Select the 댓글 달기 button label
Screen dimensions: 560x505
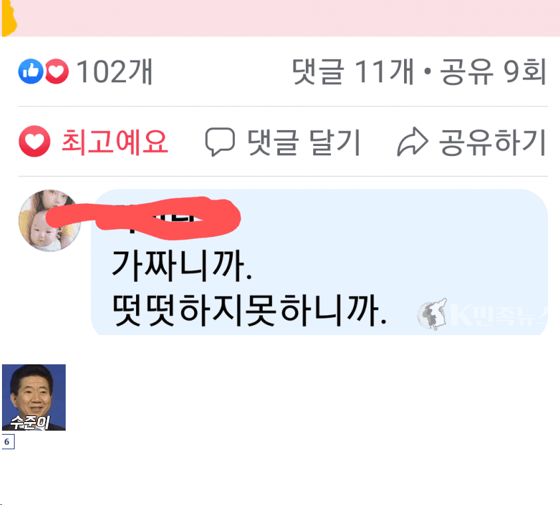pos(304,143)
